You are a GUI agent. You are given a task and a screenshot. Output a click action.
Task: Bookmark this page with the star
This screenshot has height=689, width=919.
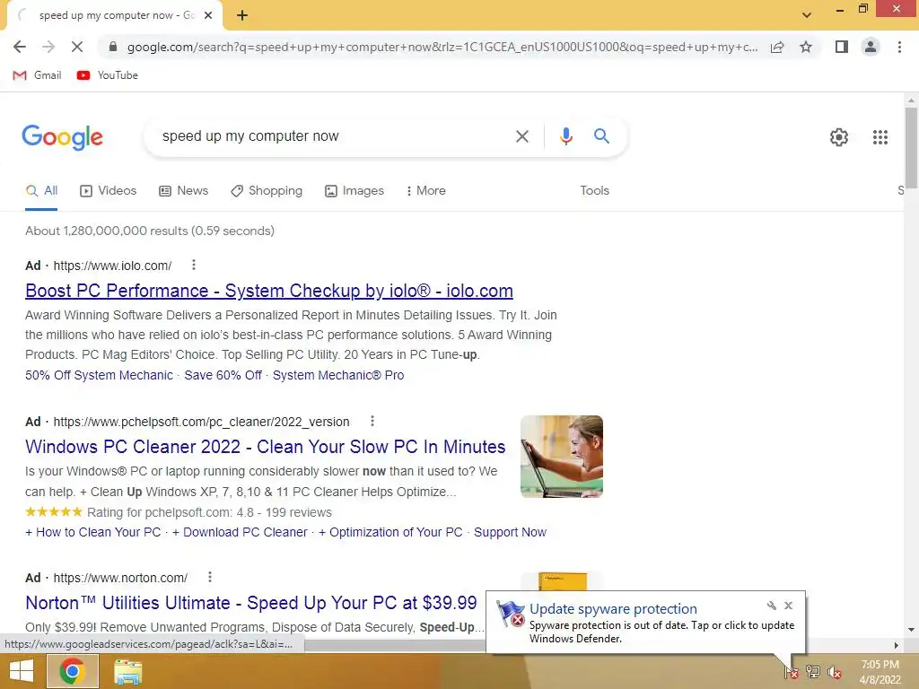click(806, 47)
